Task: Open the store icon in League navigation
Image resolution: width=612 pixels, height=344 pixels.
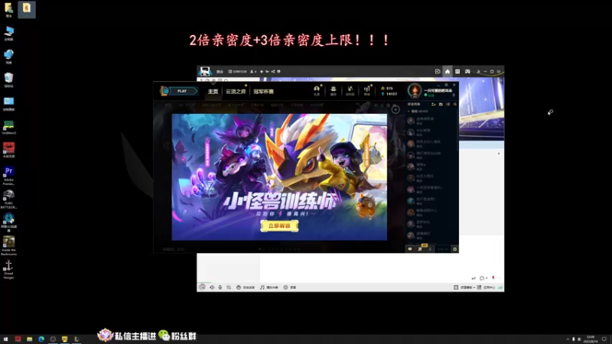Action: [x=367, y=90]
